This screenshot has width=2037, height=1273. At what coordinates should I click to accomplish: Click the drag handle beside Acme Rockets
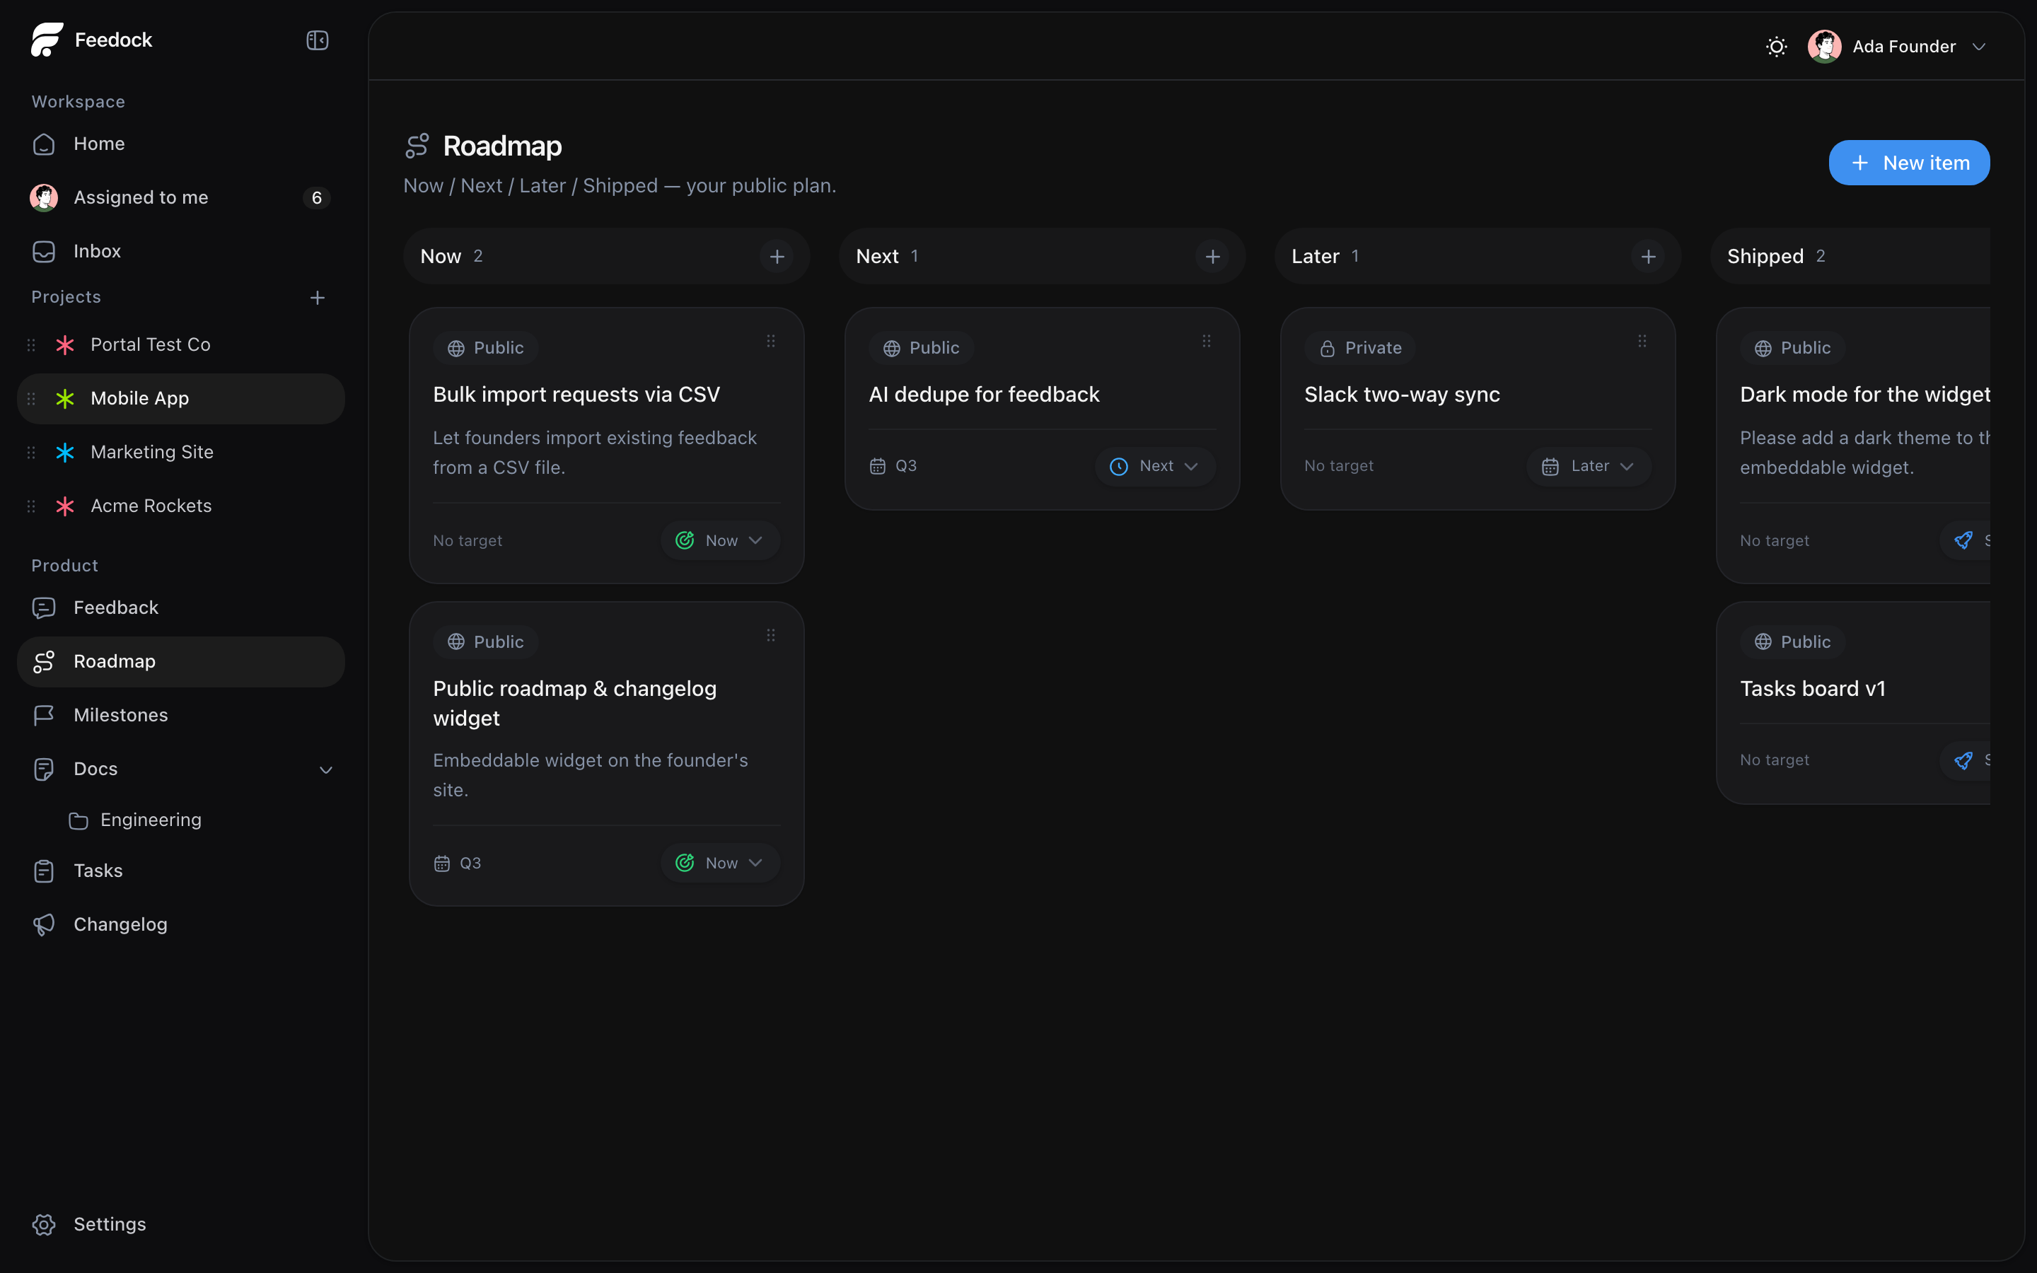31,506
